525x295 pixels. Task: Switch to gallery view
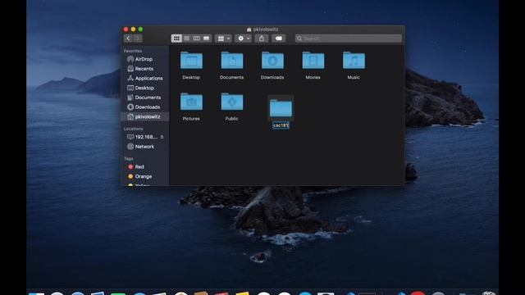tap(206, 39)
